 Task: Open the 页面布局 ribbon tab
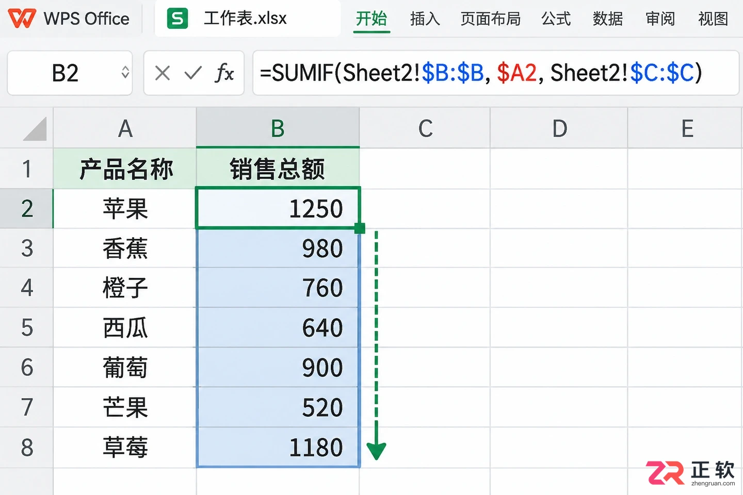point(491,19)
